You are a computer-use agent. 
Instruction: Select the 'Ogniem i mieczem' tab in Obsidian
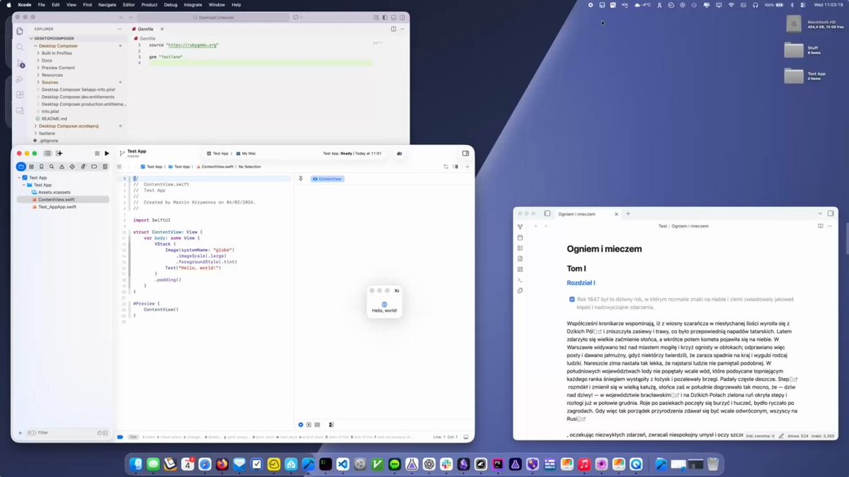[x=577, y=213]
